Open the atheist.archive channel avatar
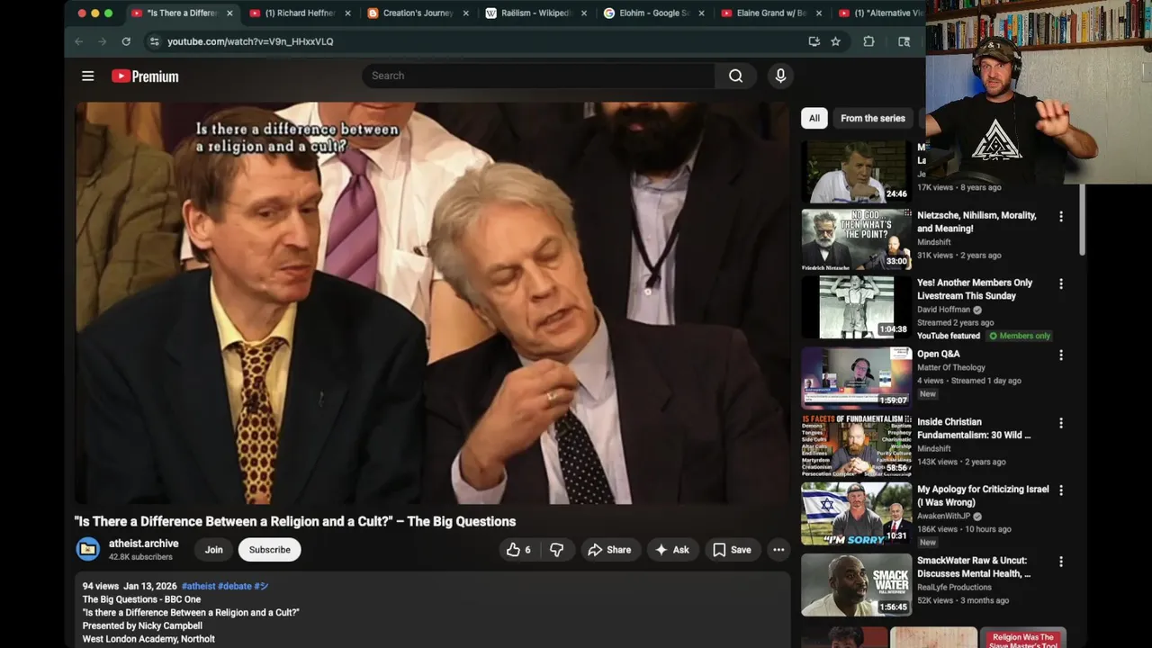The height and width of the screenshot is (648, 1152). tap(88, 549)
